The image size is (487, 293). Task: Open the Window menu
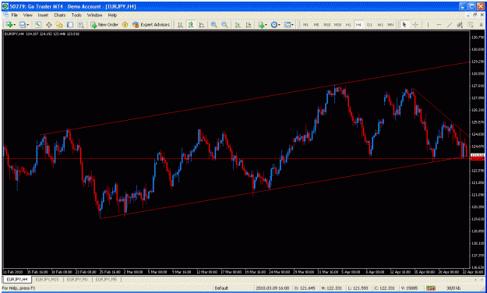tap(94, 15)
